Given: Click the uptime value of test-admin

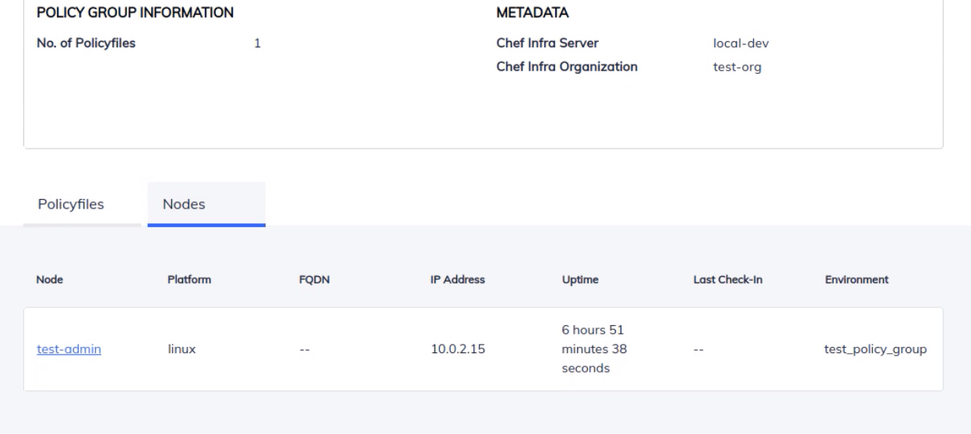Looking at the screenshot, I should click(594, 349).
